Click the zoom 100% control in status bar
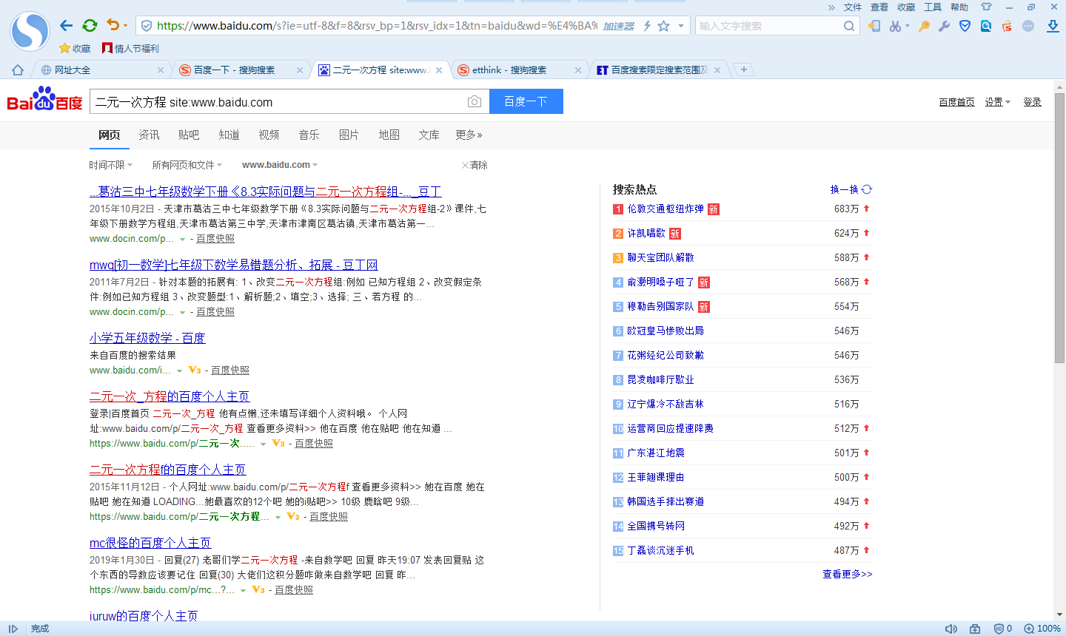The height and width of the screenshot is (636, 1066). click(x=1042, y=629)
